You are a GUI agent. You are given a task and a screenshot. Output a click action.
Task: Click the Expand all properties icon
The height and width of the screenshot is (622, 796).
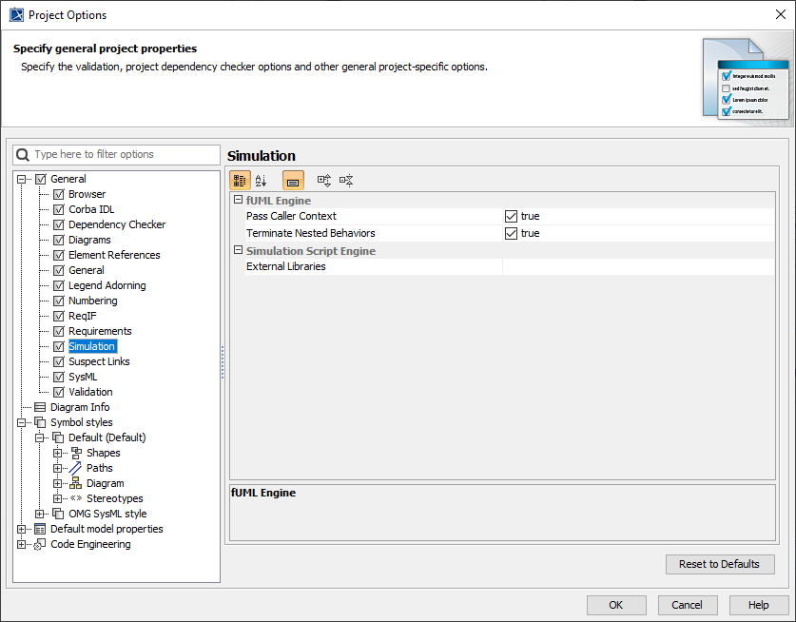[x=324, y=180]
